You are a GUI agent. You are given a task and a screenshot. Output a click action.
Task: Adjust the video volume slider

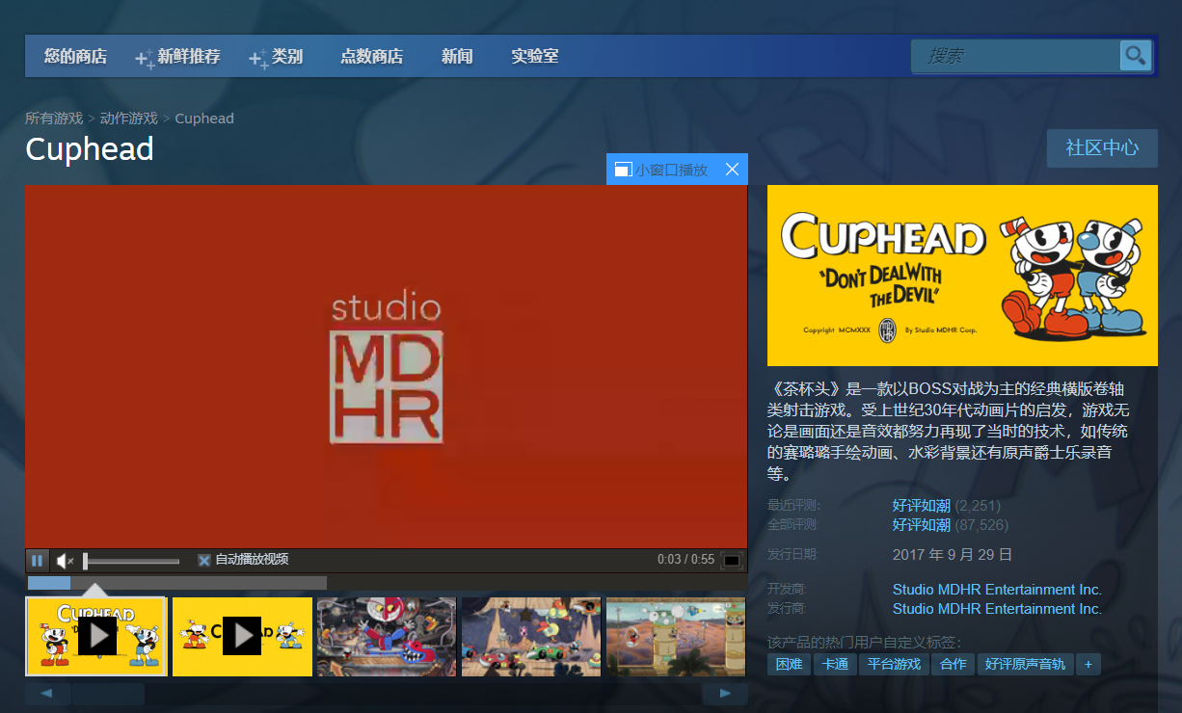coord(131,561)
